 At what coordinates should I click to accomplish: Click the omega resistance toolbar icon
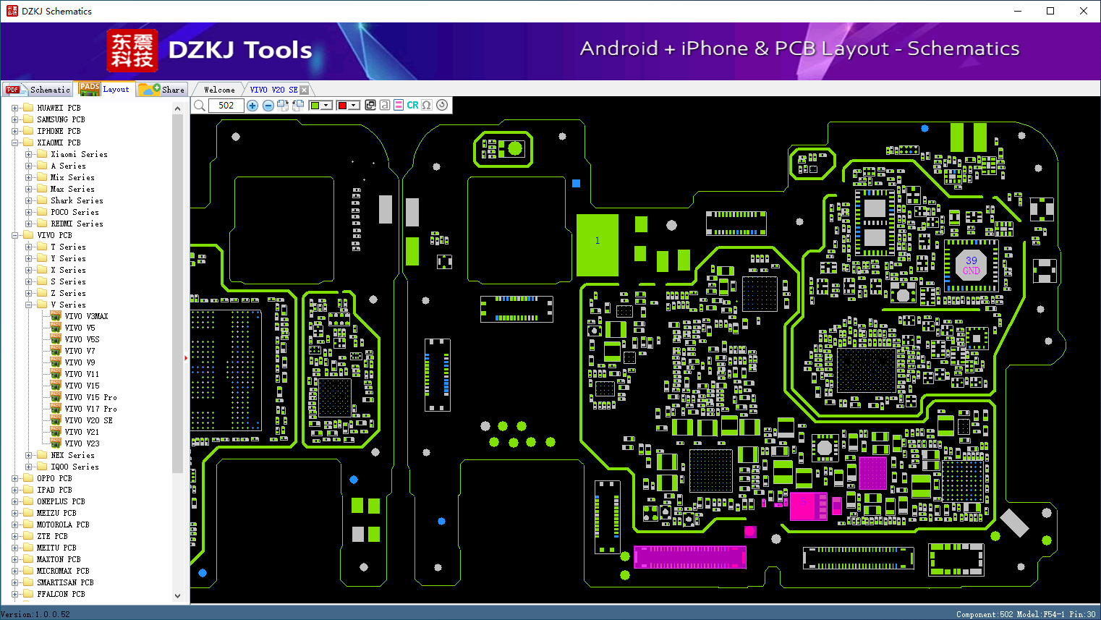point(427,105)
